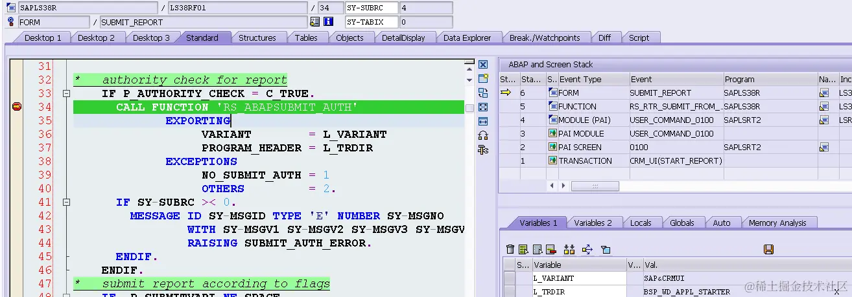
Task: Click the SAPLS38R program name field
Action: (88, 8)
